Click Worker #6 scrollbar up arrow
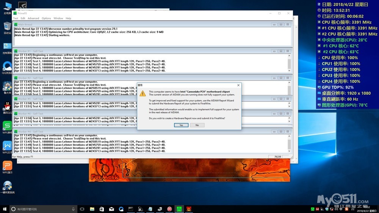Viewport: 379px width, 213px height. 289,118
